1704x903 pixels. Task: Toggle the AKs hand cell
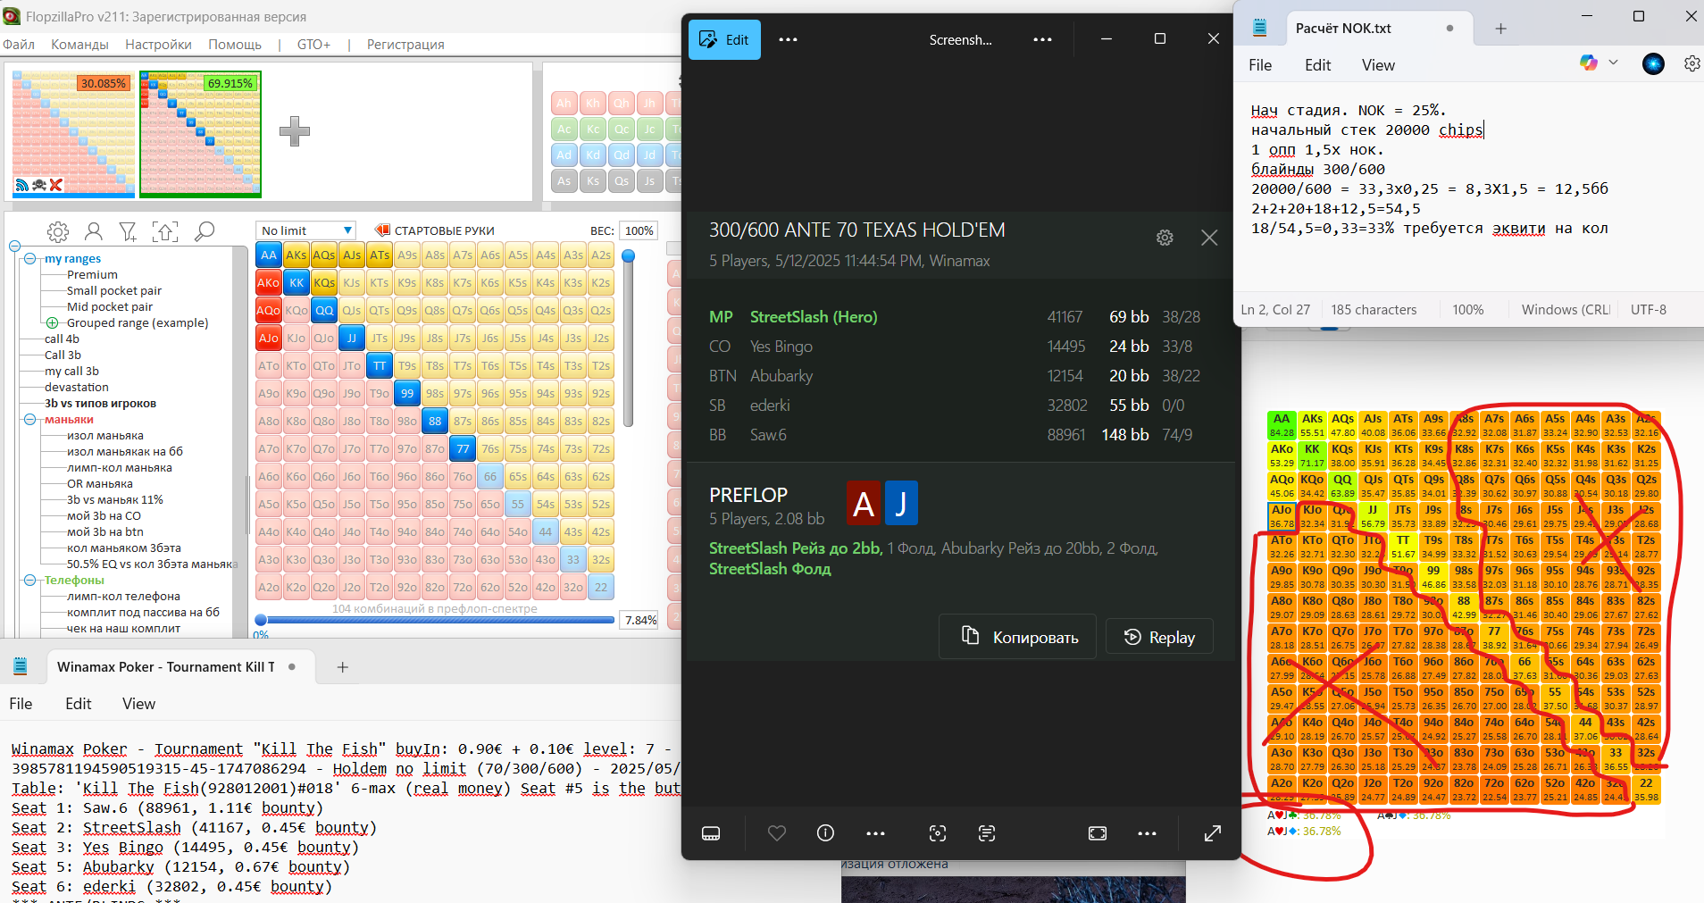point(297,255)
